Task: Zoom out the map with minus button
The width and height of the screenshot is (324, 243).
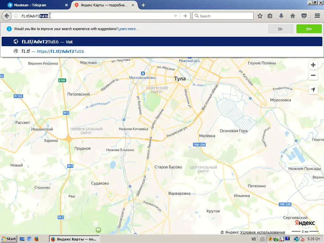Action: coord(313,75)
